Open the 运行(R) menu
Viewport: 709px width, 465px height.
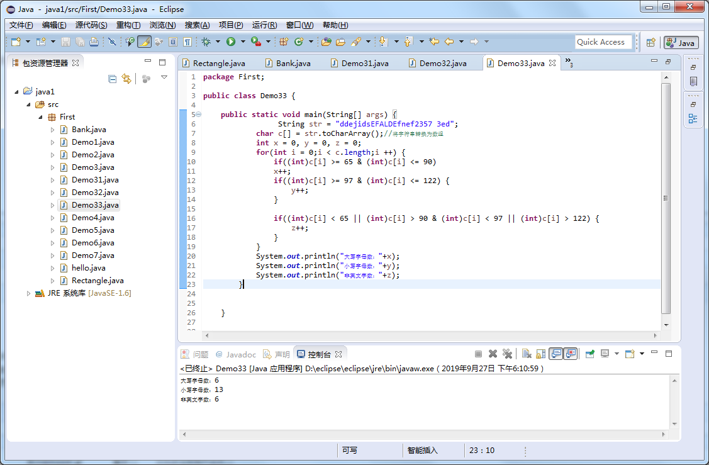(264, 25)
